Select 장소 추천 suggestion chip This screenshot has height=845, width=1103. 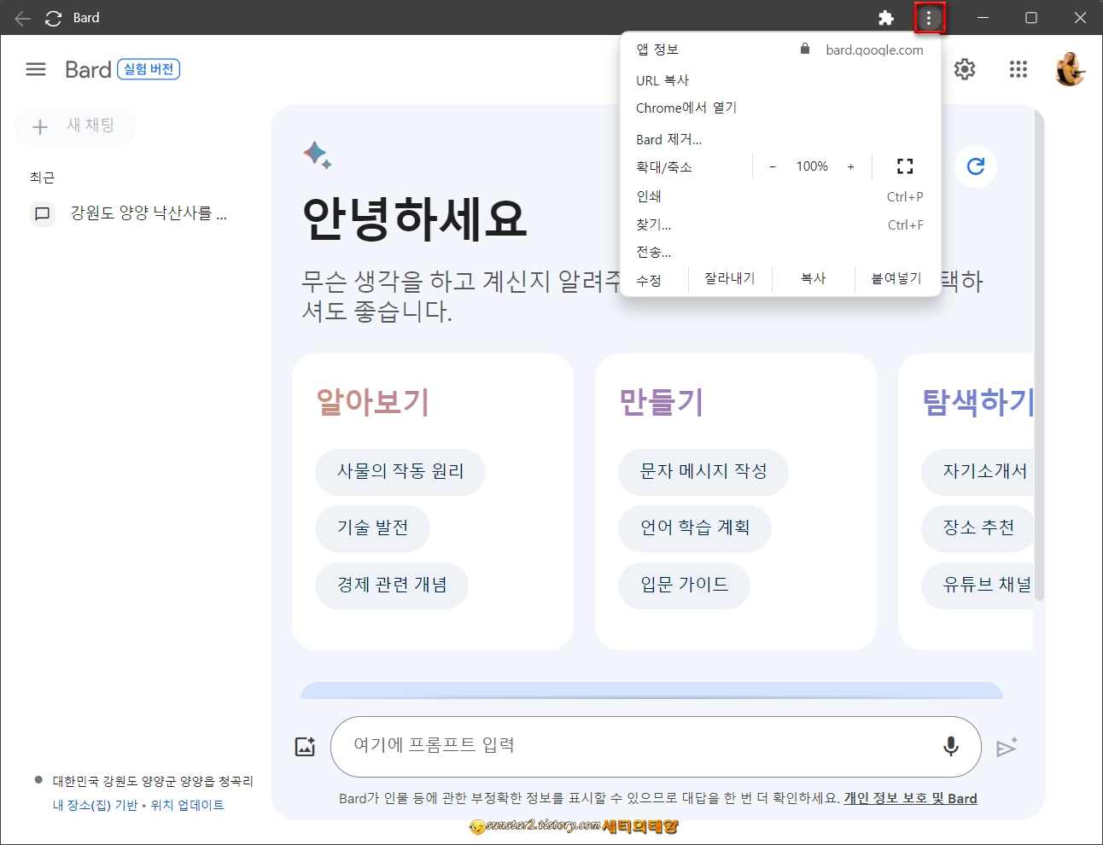click(978, 528)
